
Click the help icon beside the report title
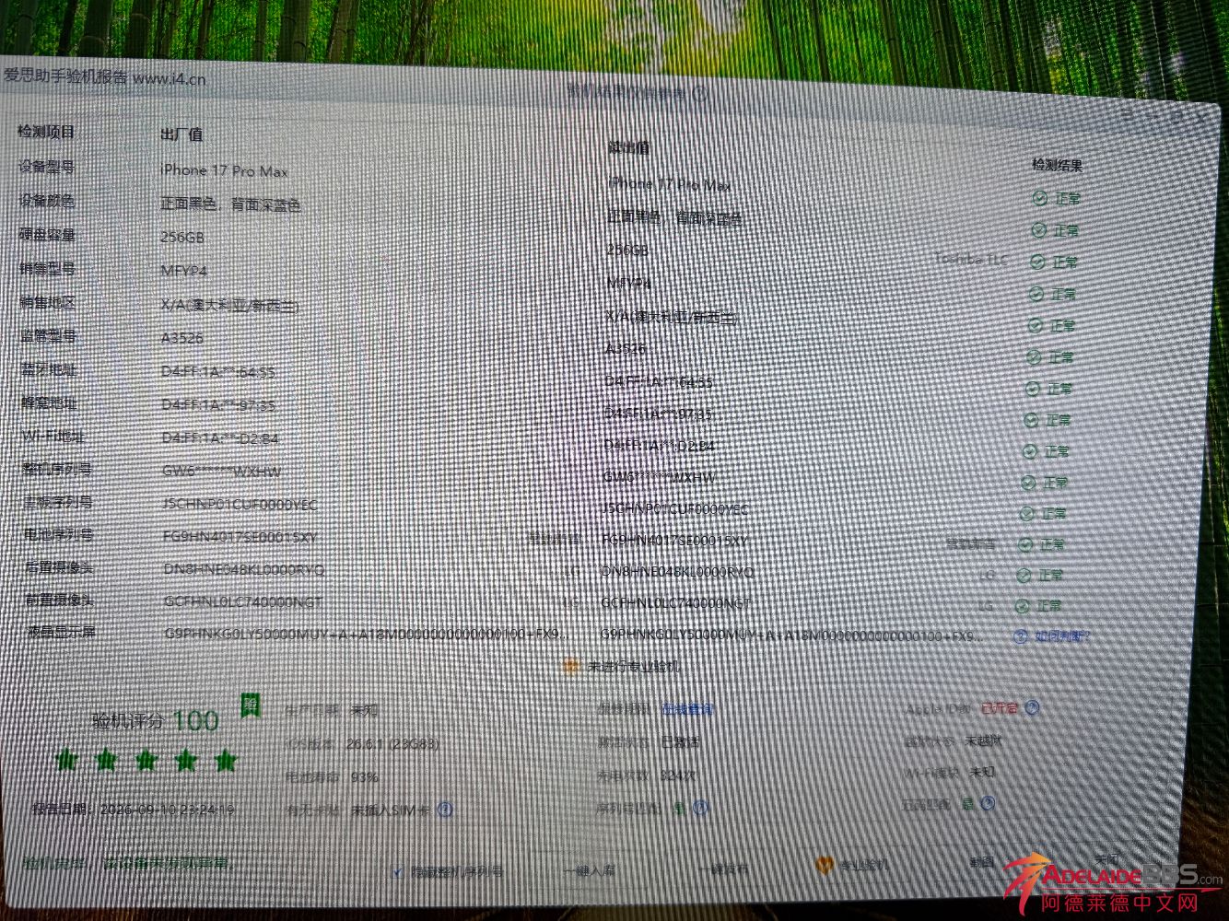click(699, 93)
